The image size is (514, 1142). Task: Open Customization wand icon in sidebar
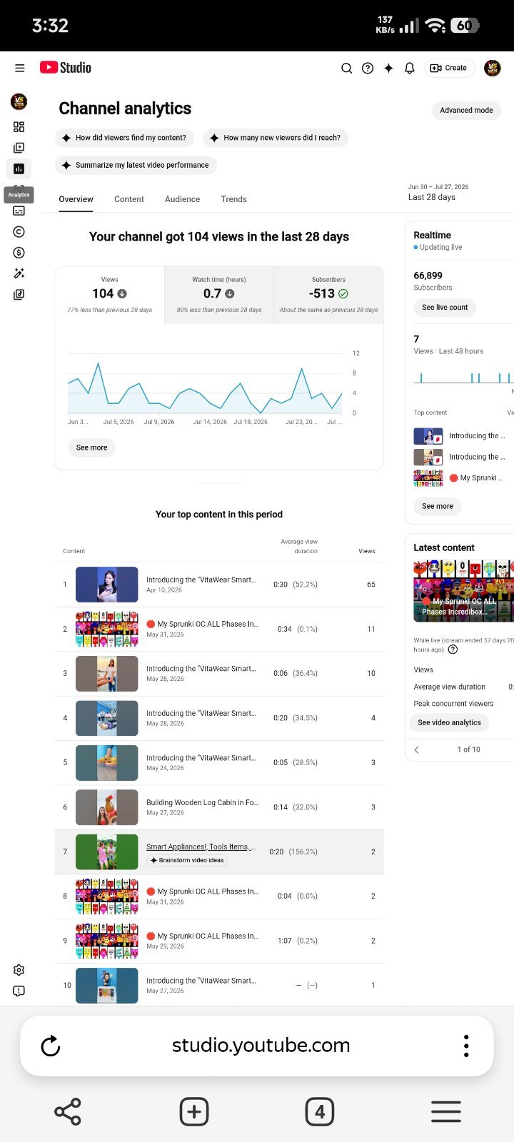pyautogui.click(x=19, y=273)
